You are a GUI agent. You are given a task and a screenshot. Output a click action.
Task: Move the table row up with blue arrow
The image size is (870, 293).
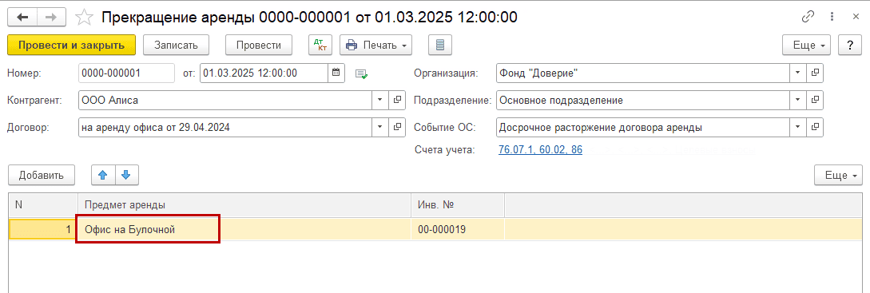(x=103, y=176)
